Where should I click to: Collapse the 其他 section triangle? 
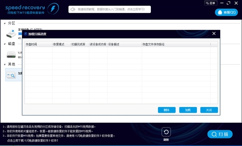tap(4, 64)
